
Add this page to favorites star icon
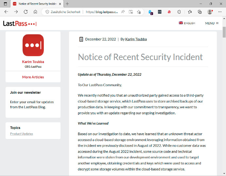(x=139, y=12)
